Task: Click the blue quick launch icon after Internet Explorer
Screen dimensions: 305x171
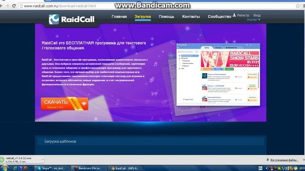Action: point(20,168)
